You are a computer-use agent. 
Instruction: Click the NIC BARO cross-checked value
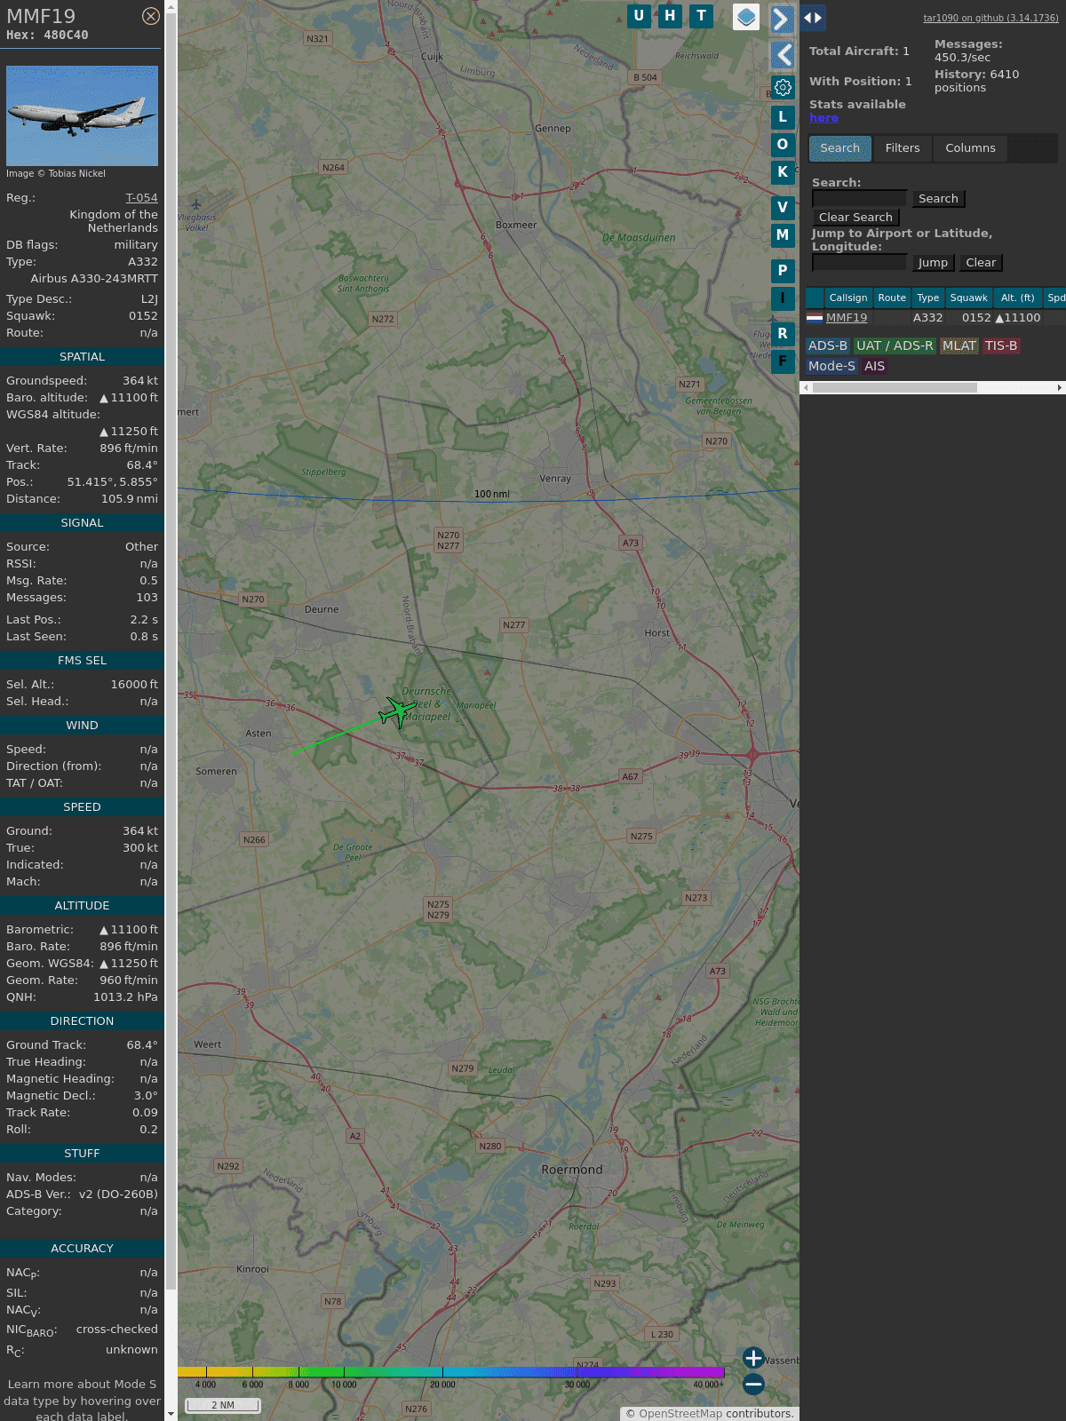point(117,1330)
